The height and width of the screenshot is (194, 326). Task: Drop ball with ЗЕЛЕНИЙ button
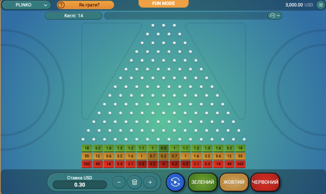[x=202, y=182]
